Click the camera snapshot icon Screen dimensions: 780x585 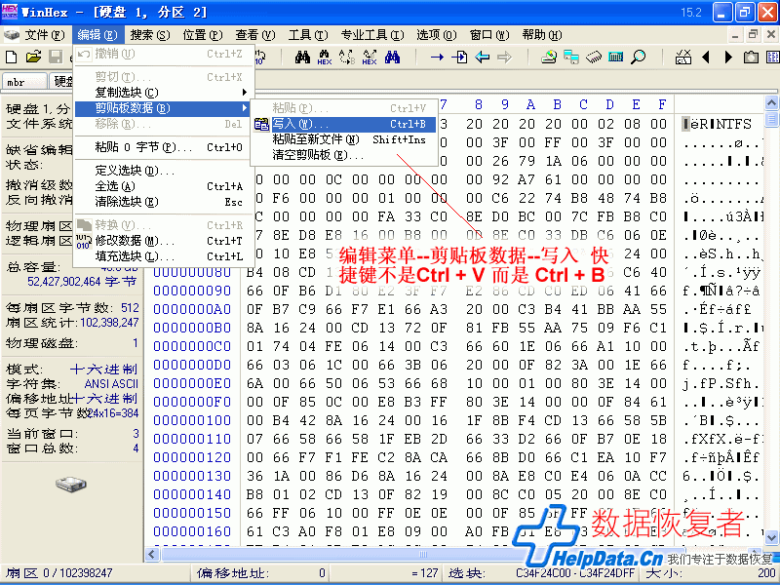tap(751, 58)
